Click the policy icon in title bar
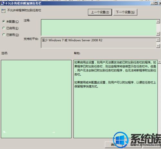Viewport: 161px width, 149px height. (x=2, y=4)
